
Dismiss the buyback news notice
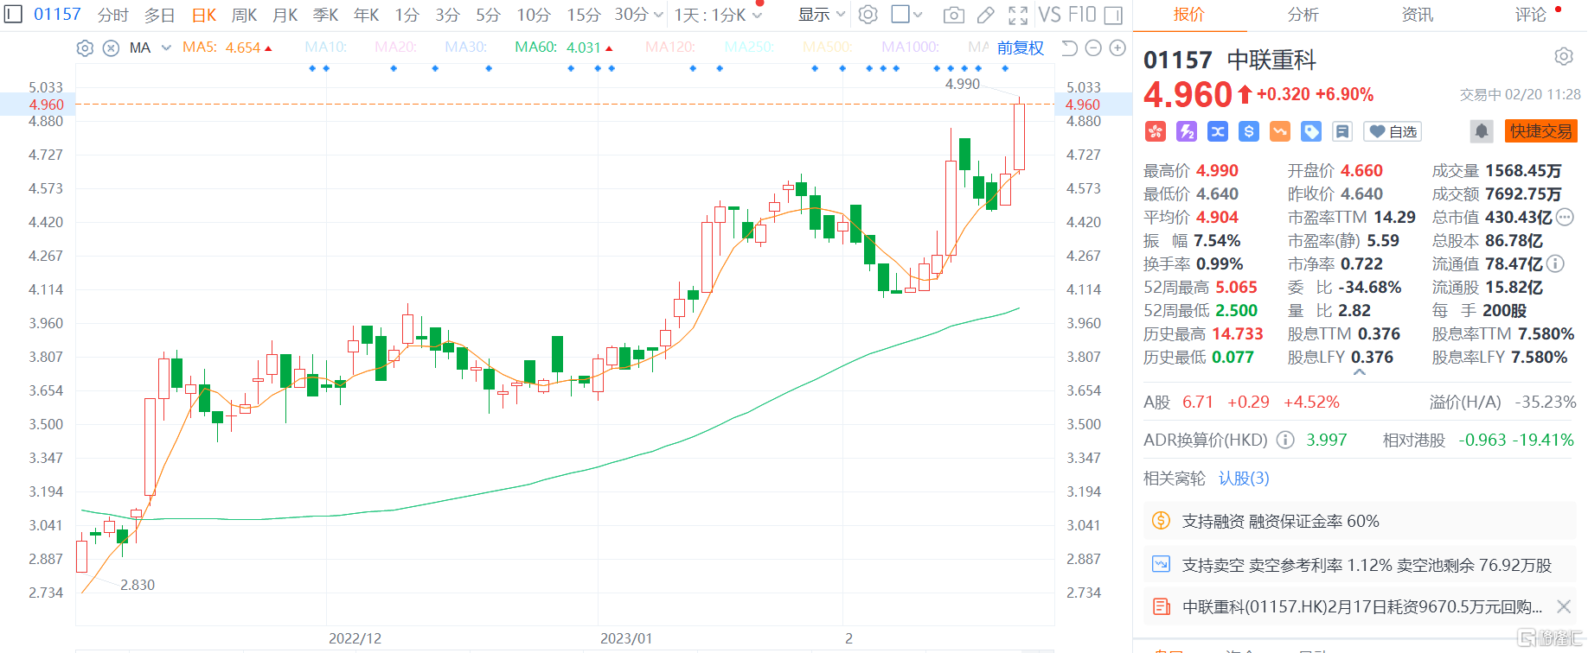1564,606
